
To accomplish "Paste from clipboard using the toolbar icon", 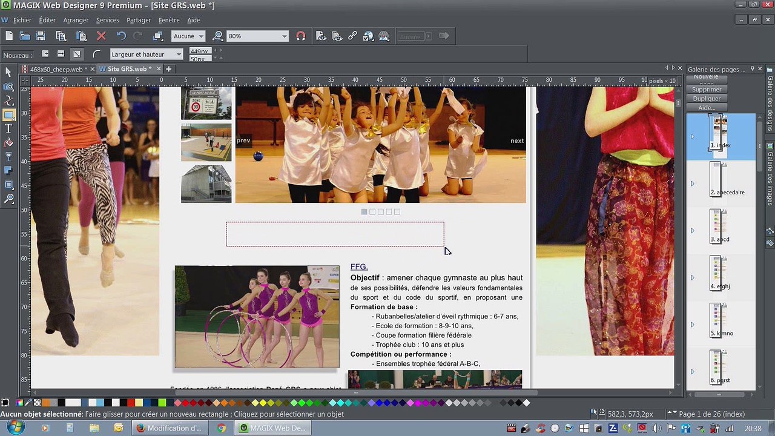I will pos(81,36).
